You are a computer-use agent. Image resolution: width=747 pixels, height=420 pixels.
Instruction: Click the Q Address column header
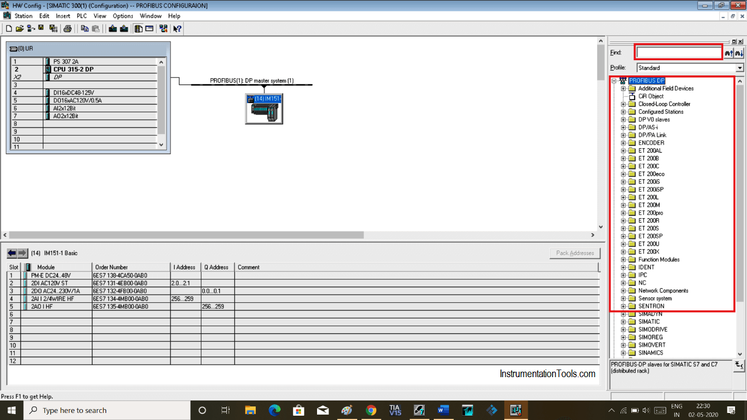218,267
